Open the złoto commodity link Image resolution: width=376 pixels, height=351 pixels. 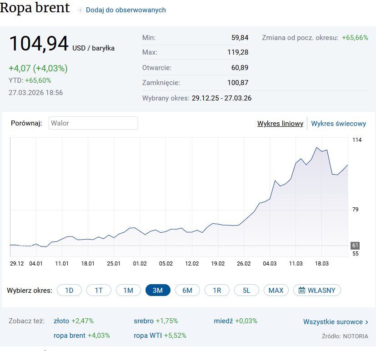click(x=61, y=321)
